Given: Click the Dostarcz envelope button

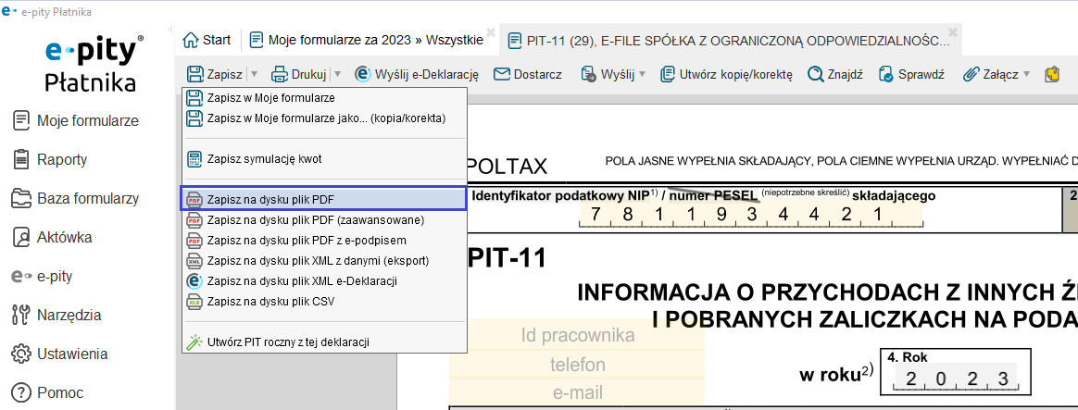Looking at the screenshot, I should coord(528,74).
